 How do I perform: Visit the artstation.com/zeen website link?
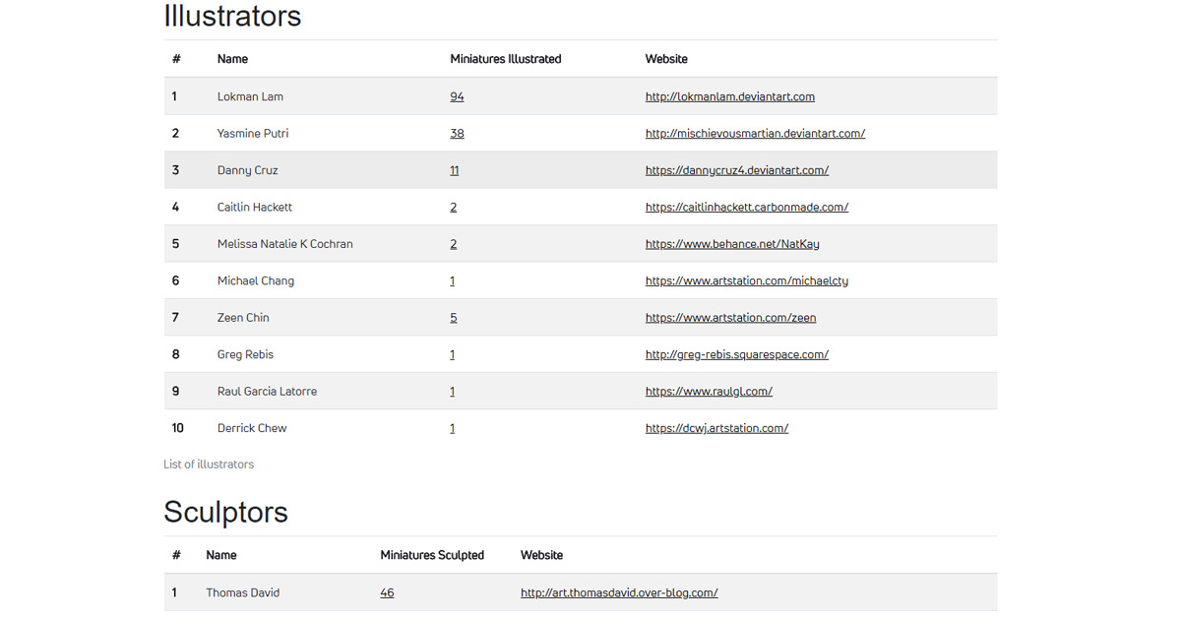(x=730, y=318)
